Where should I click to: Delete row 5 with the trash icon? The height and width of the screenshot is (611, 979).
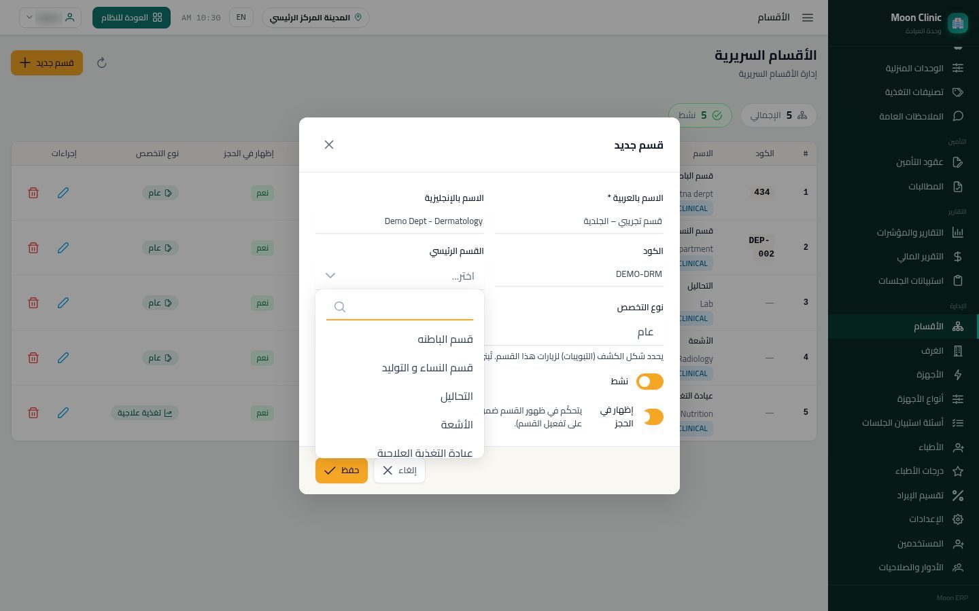coord(33,413)
